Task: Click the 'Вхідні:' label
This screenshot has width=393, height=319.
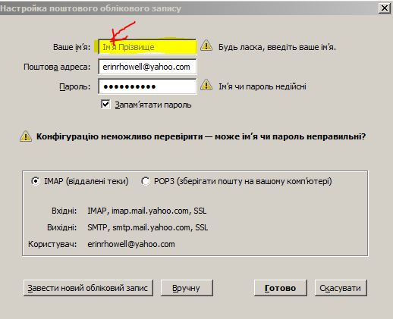Action: point(64,211)
